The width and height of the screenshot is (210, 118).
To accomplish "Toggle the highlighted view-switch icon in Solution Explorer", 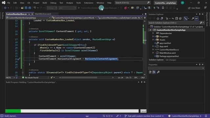I will pos(185,19).
